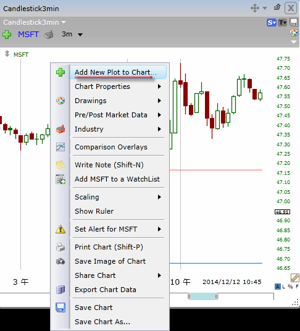The image size is (300, 331).
Task: Click the camera icon for Save Image of Chart
Action: coord(60,261)
